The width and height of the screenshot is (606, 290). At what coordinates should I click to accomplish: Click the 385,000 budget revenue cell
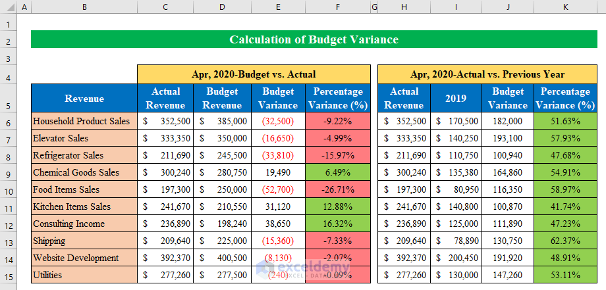222,121
